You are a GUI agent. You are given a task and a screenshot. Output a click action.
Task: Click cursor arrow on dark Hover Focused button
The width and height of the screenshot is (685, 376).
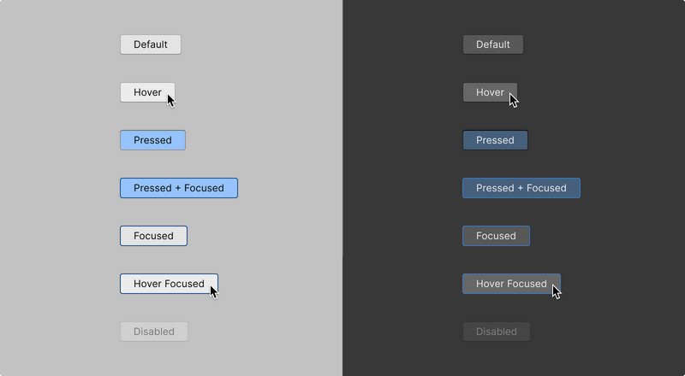557,291
